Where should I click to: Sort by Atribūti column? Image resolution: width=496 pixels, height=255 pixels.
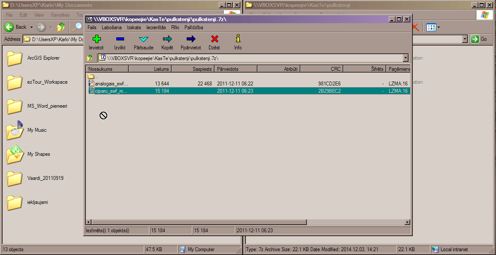click(279, 69)
